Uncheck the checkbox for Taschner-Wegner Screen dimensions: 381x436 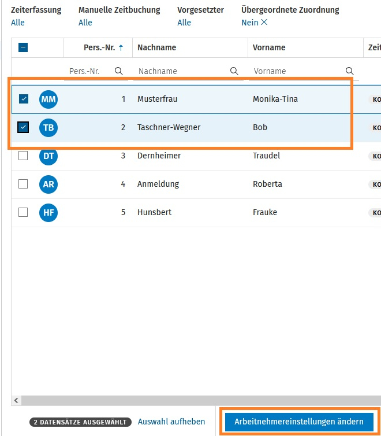point(23,127)
